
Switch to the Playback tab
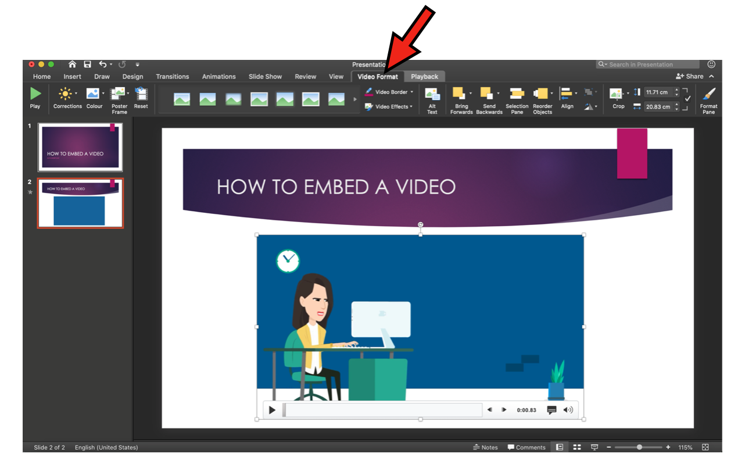424,76
